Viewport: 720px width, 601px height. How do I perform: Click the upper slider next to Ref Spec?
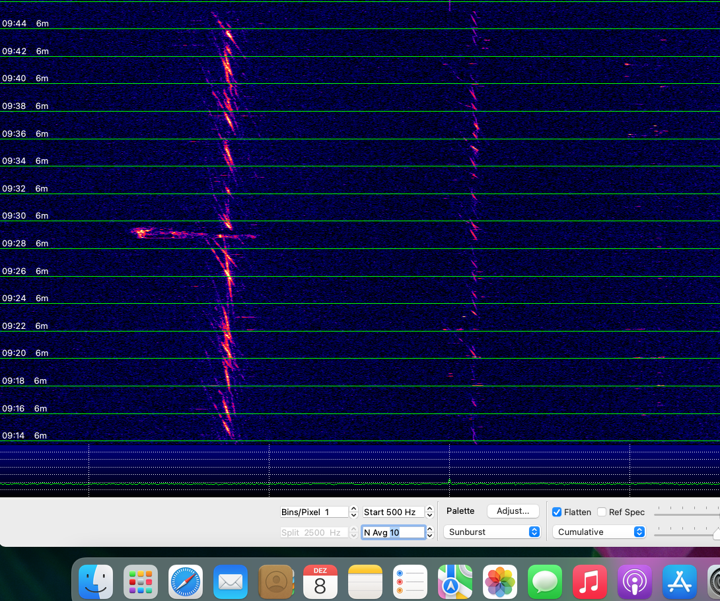686,514
